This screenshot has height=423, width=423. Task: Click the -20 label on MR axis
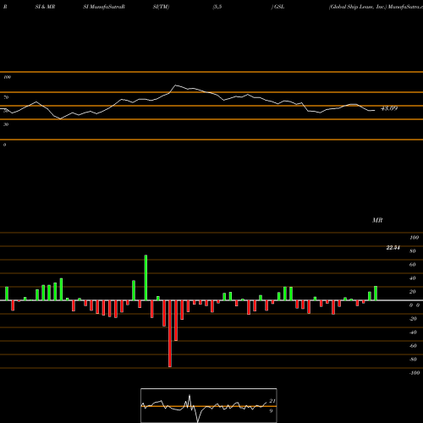click(x=413, y=319)
